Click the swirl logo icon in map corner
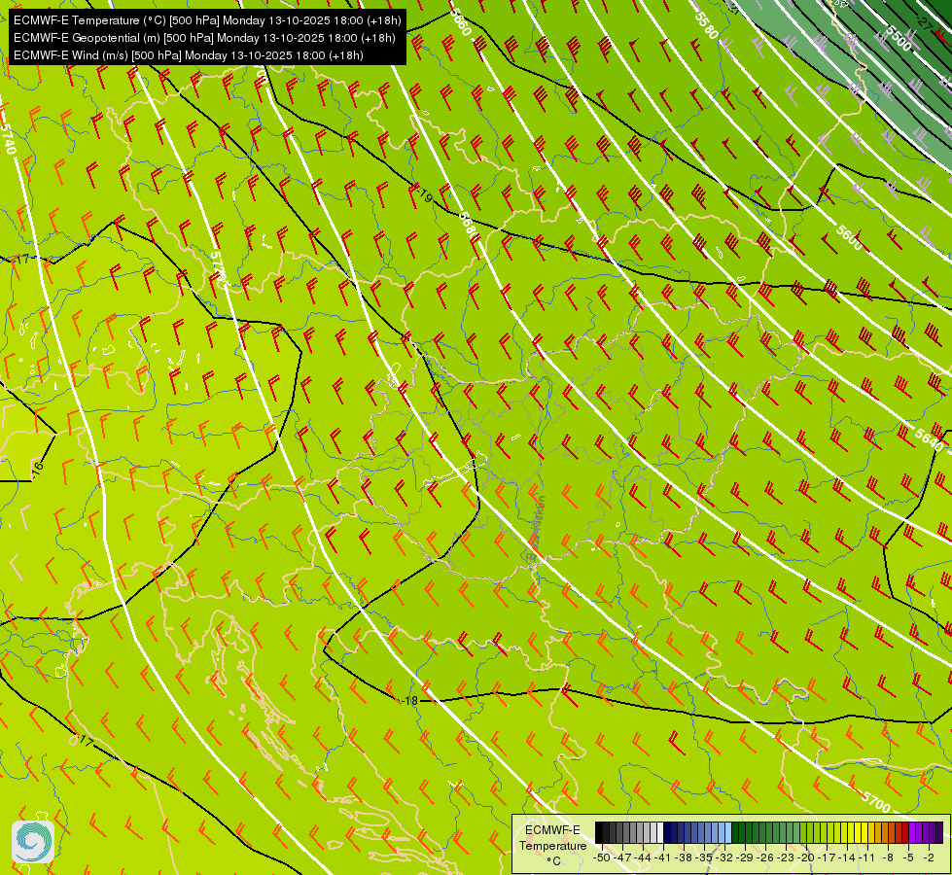952x875 pixels. (33, 842)
